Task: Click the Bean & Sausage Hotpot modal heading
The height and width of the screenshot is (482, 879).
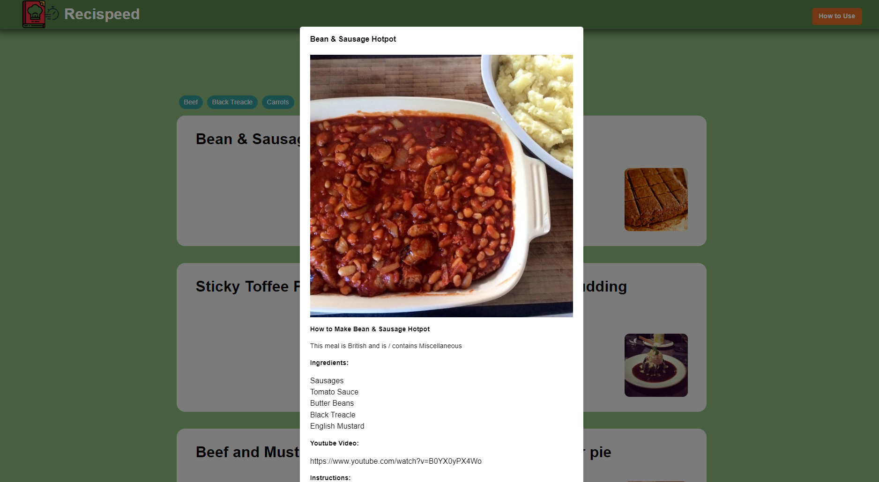Action: pos(353,39)
